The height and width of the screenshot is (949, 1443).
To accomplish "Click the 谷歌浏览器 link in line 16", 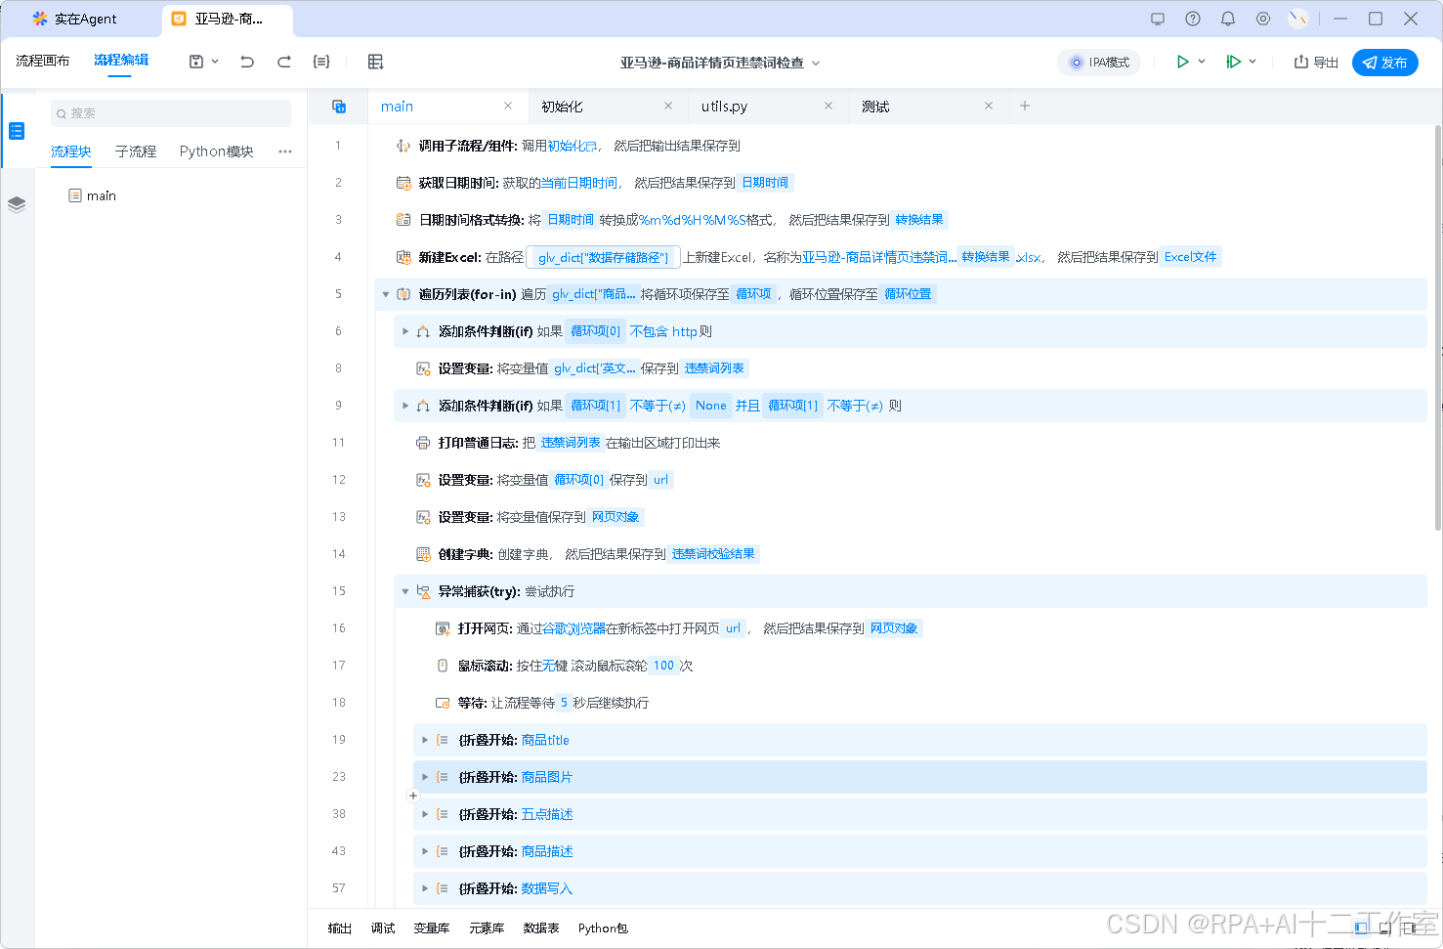I will [573, 628].
